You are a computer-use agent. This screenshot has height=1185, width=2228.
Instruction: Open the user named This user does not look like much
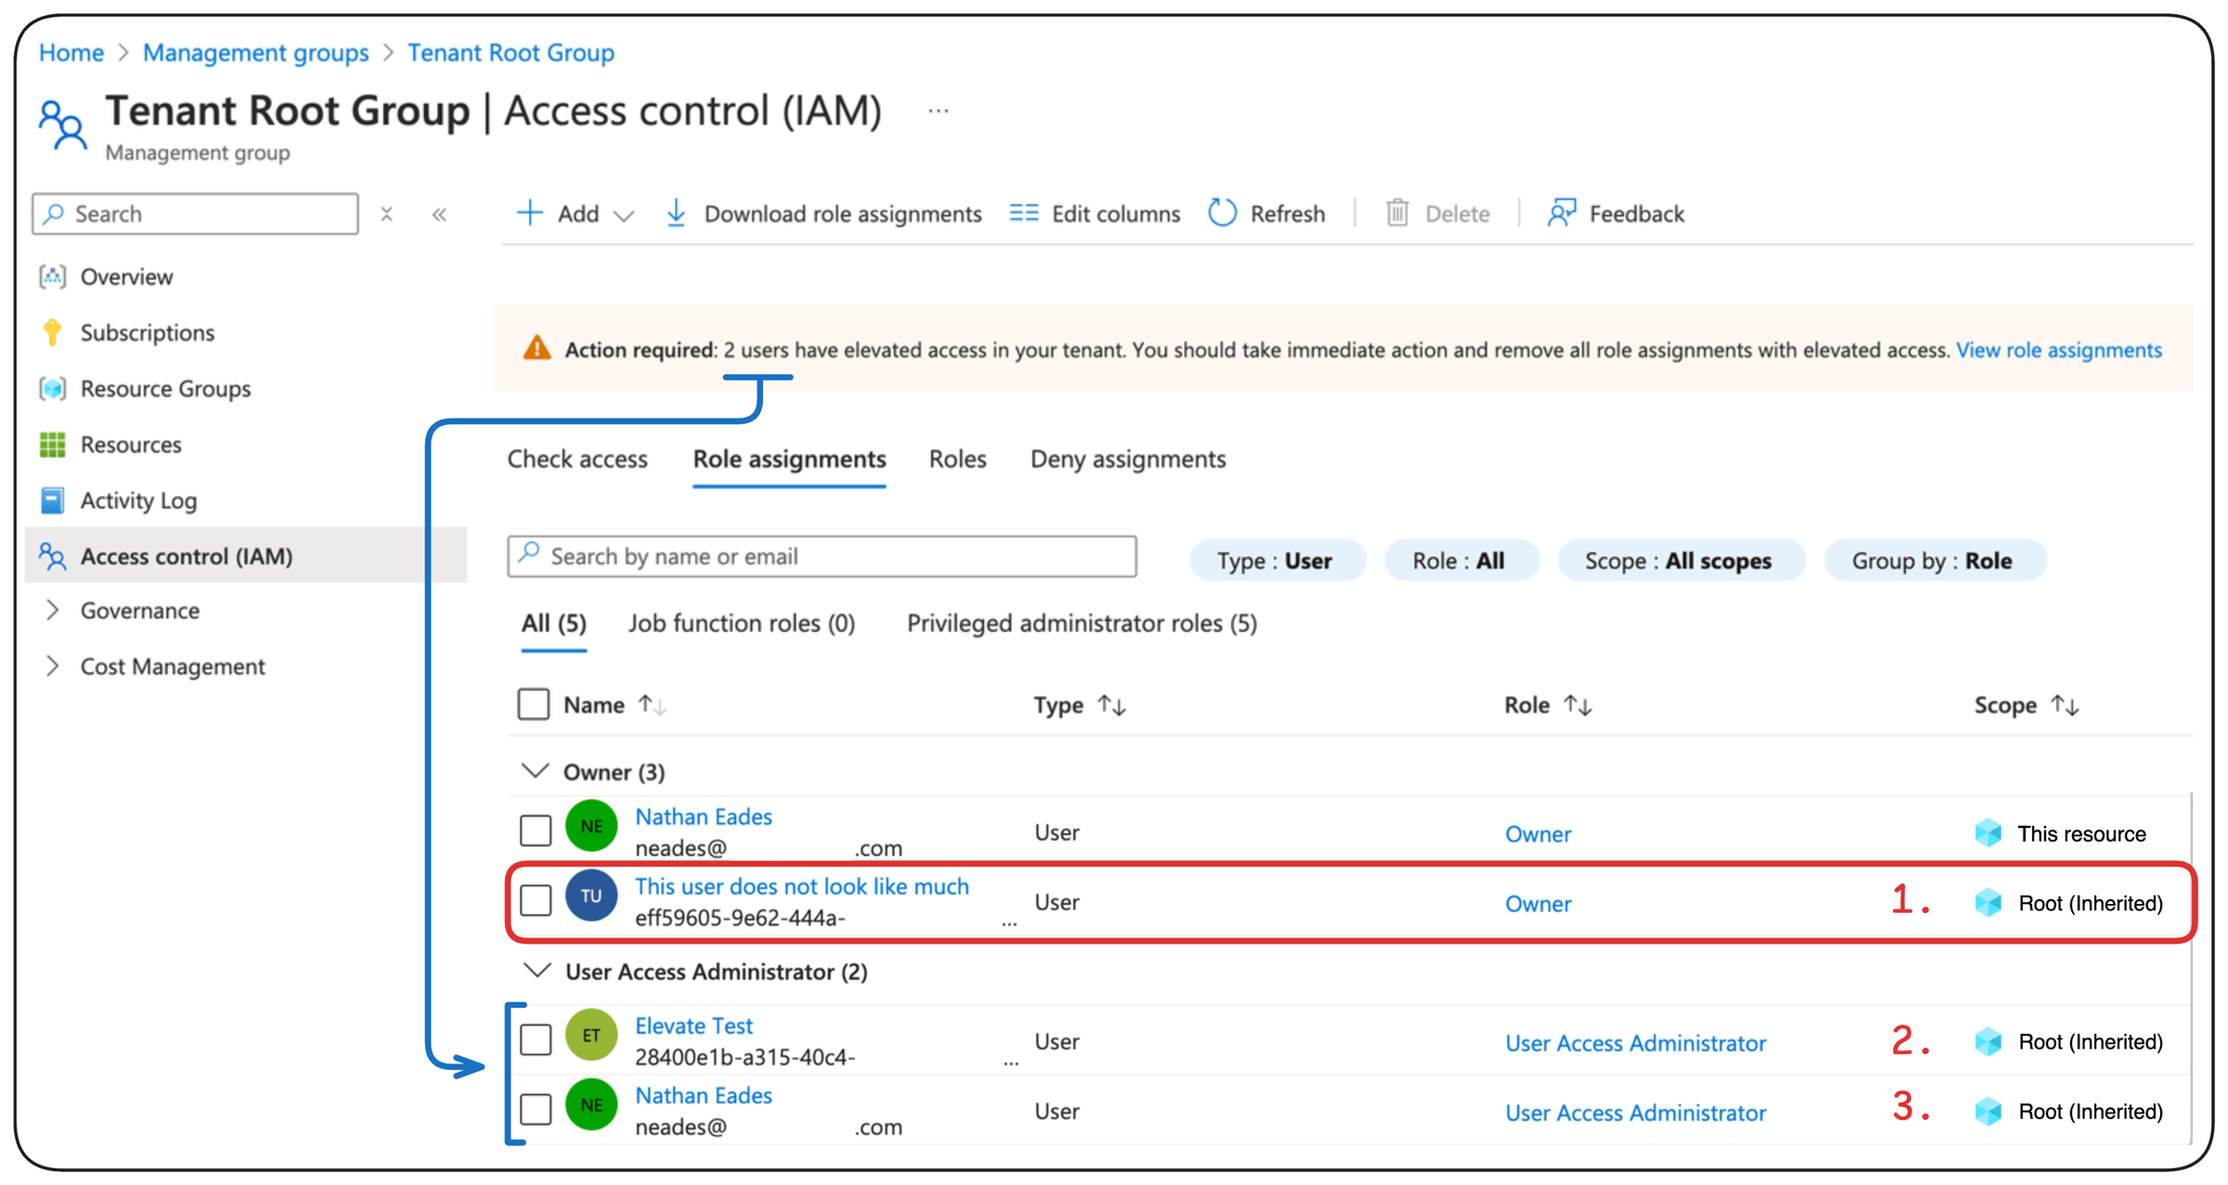point(802,886)
